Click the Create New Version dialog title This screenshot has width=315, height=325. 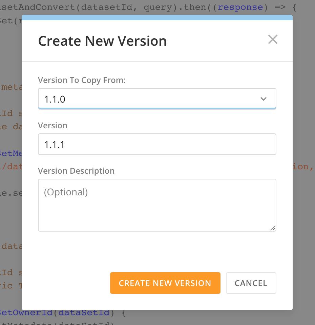pos(103,41)
